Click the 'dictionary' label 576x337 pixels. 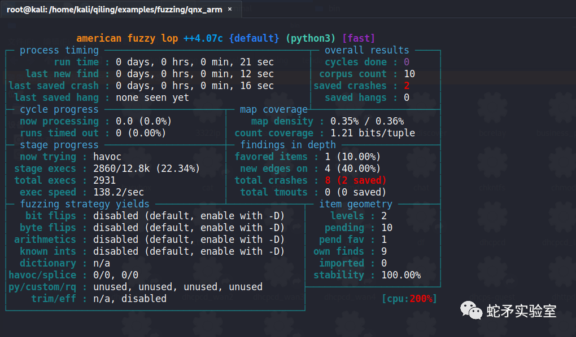pos(48,263)
